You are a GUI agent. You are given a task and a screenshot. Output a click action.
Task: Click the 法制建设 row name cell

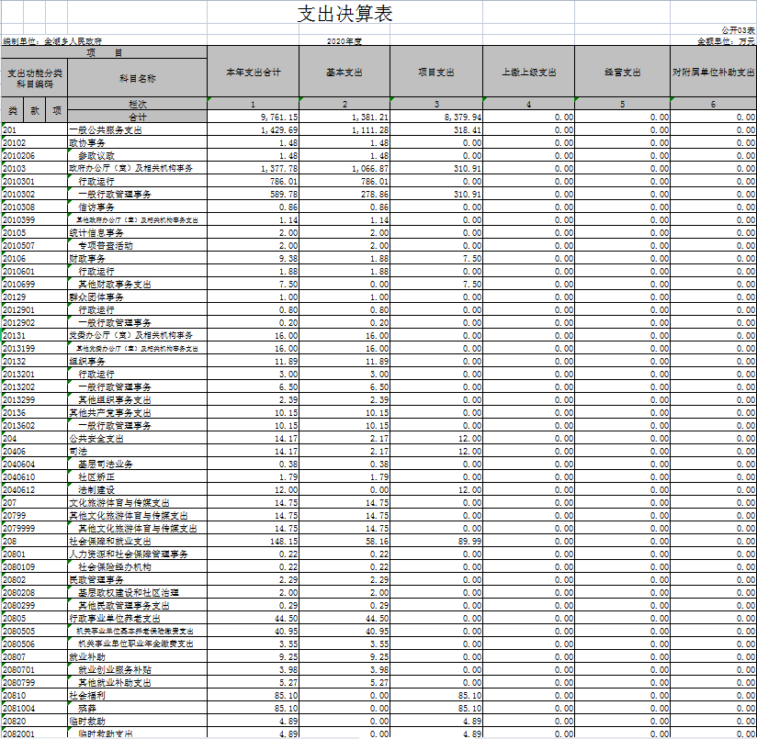[96, 490]
